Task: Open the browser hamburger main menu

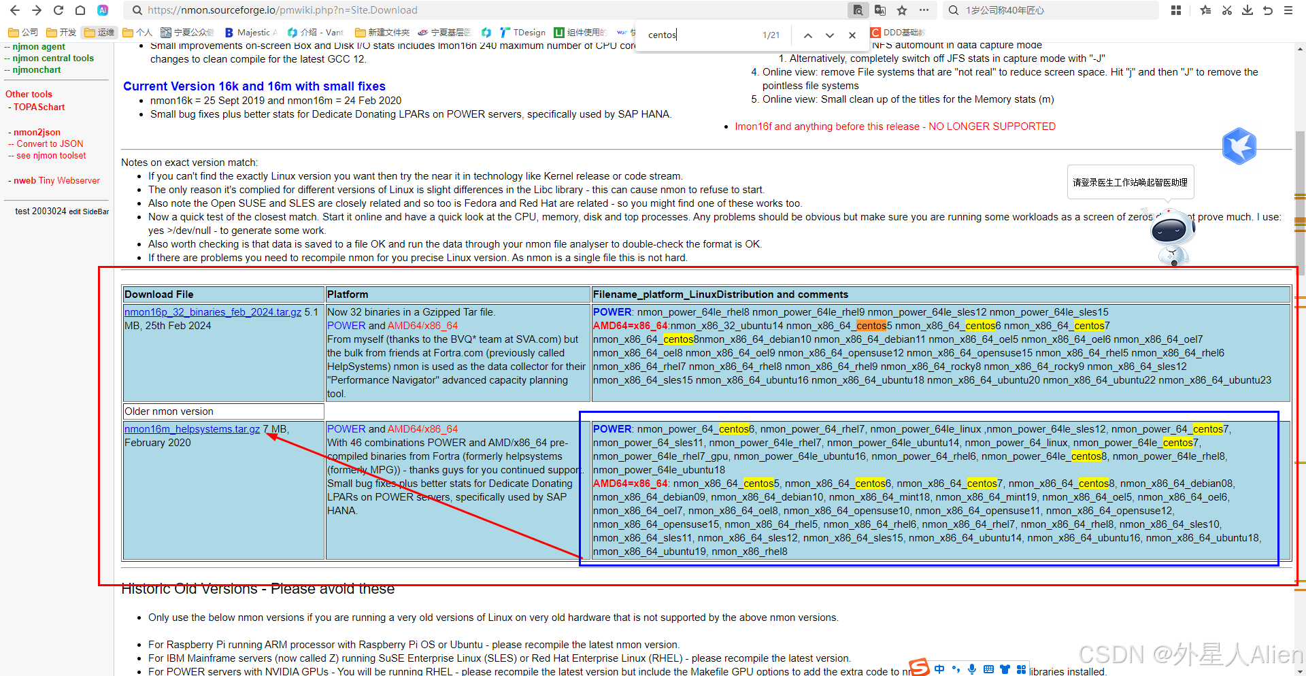Action: 1288,10
